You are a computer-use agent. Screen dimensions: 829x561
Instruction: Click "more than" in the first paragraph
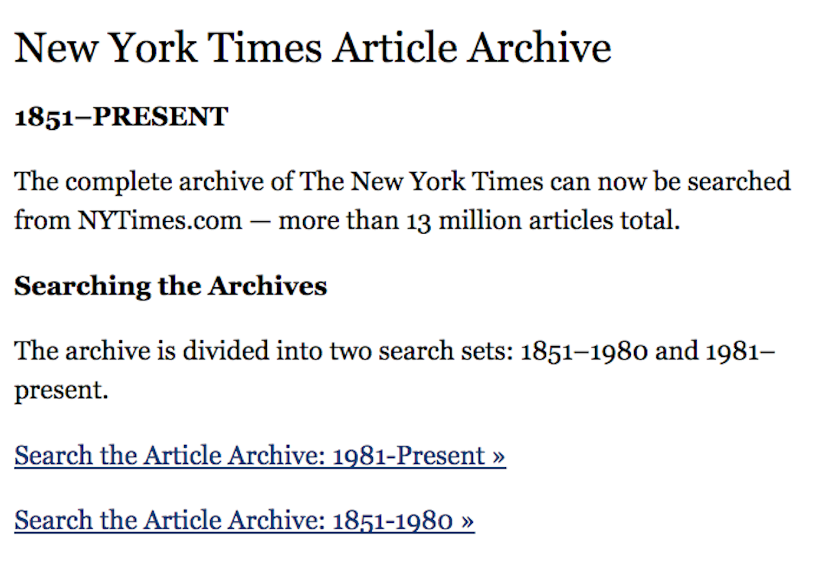338,221
